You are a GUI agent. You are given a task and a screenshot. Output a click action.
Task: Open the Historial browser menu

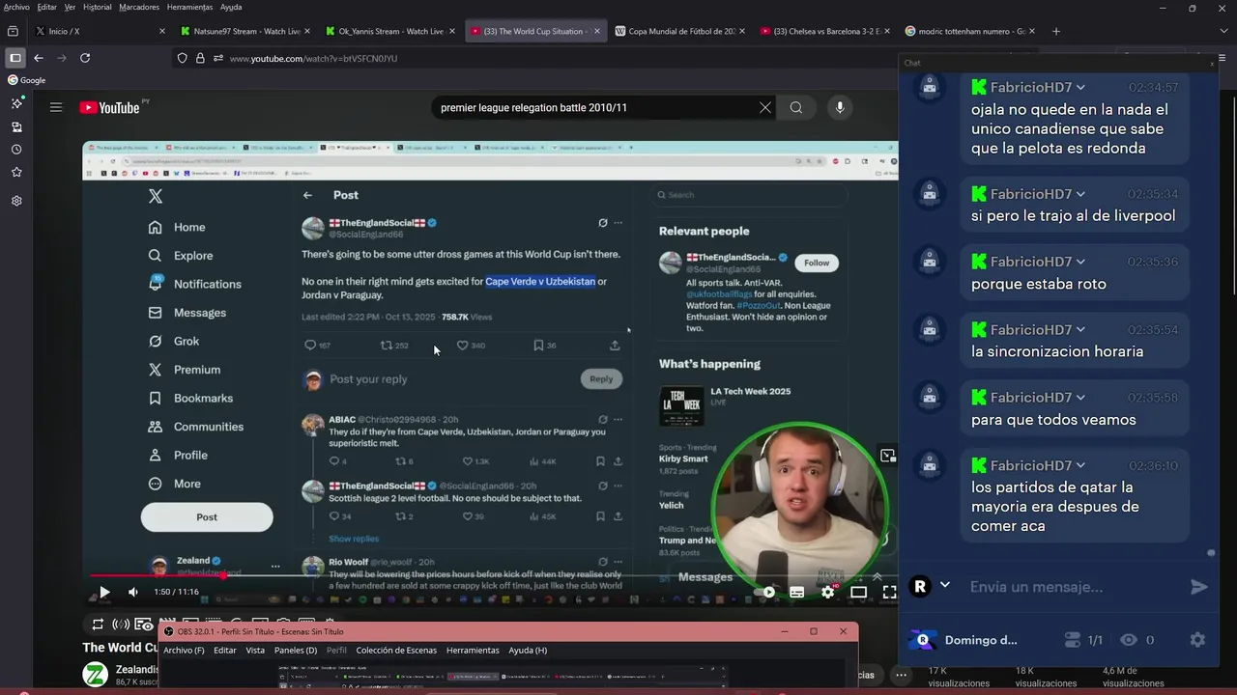97,7
